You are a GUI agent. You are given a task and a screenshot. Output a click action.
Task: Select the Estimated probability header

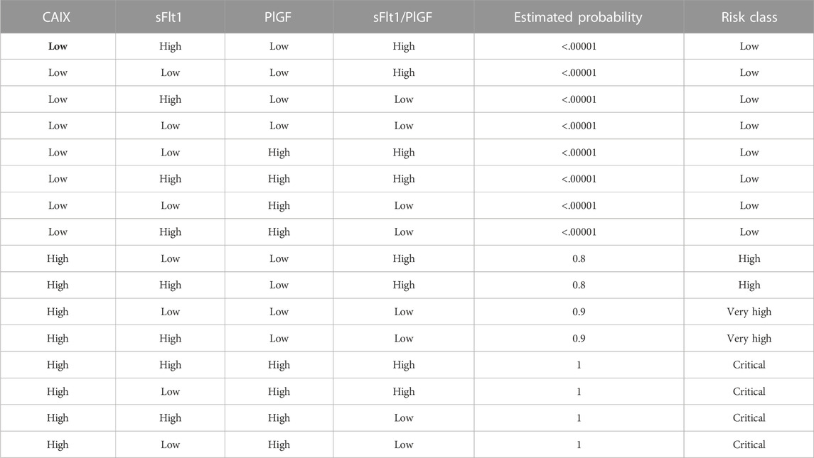pos(578,17)
